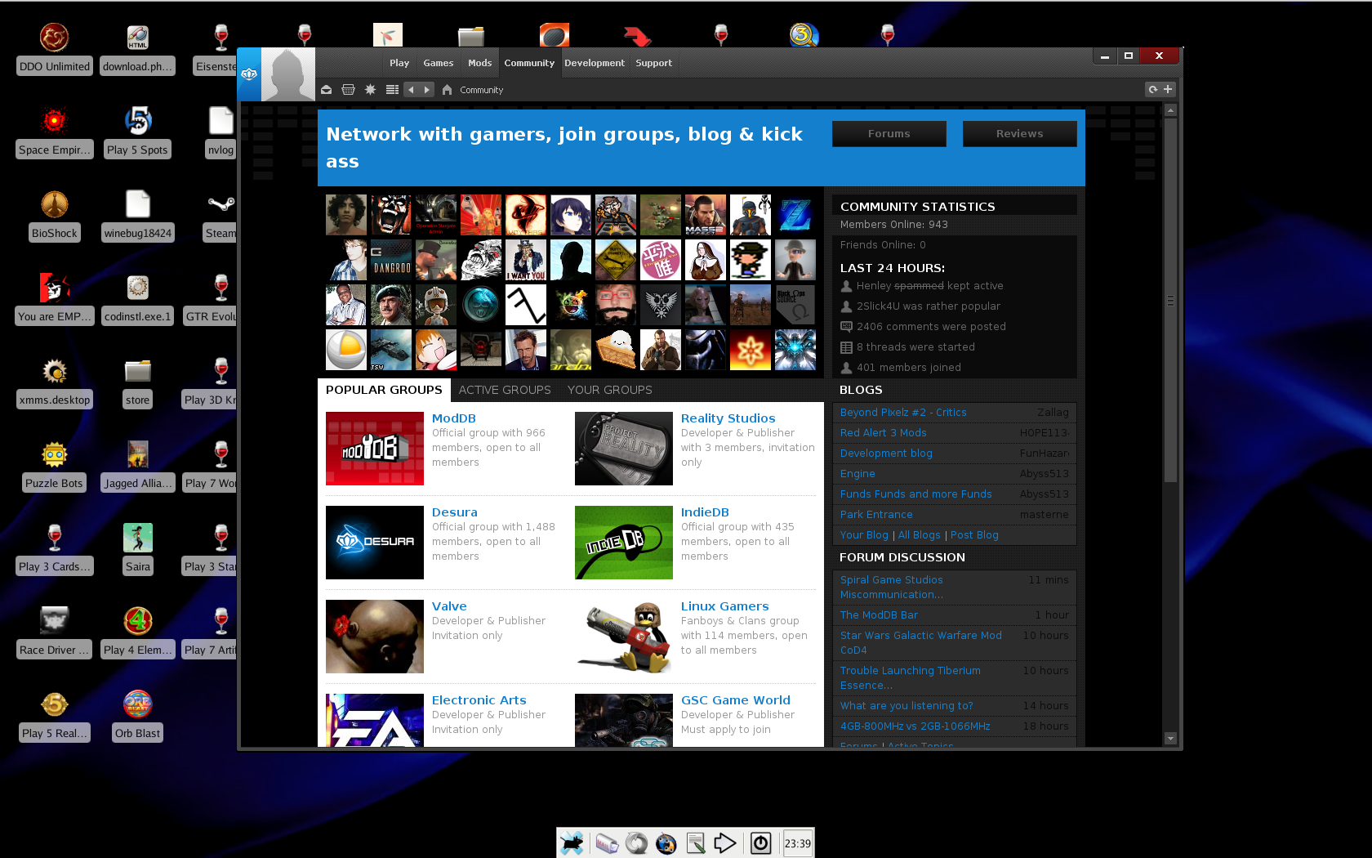The image size is (1372, 858).
Task: Switch to Your Groups tab
Action: point(609,390)
